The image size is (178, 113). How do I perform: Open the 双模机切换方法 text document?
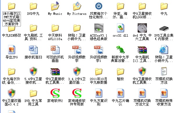click(164, 71)
